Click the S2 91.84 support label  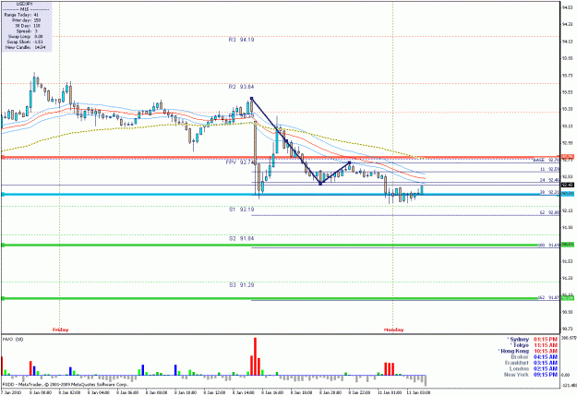tap(241, 238)
